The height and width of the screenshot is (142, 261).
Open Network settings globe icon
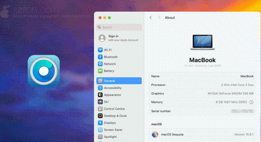[x=100, y=64]
